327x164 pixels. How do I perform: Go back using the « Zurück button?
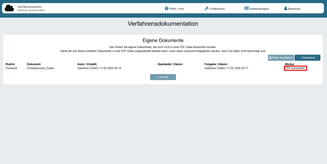(x=163, y=77)
